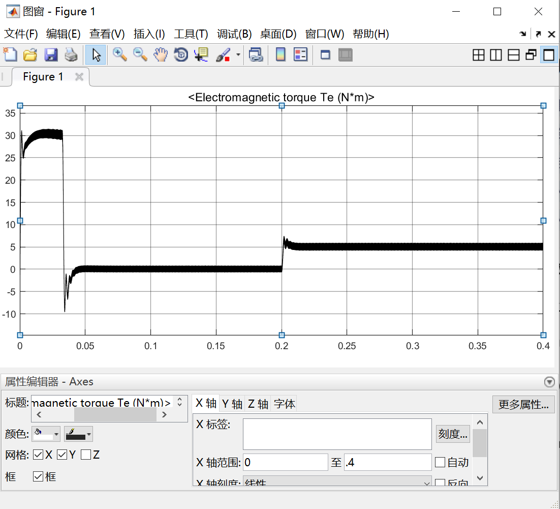This screenshot has width=560, height=509.
Task: Select the Rotate 3D tool
Action: pyautogui.click(x=181, y=55)
